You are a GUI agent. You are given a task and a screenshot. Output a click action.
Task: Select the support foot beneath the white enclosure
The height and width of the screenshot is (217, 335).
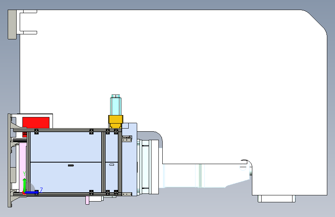(x=277, y=198)
